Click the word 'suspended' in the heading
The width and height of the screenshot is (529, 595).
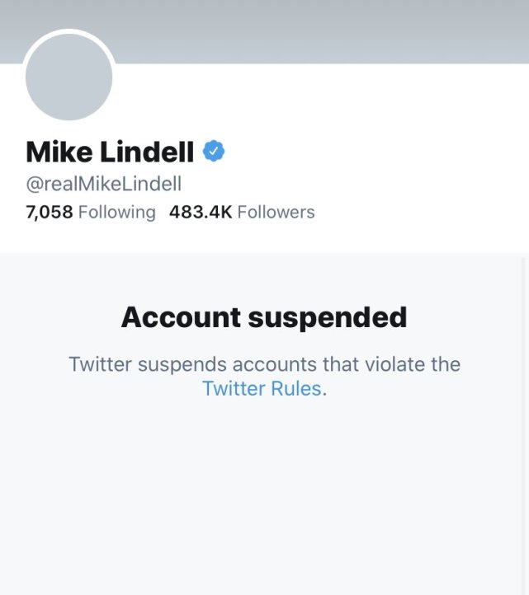pos(328,318)
